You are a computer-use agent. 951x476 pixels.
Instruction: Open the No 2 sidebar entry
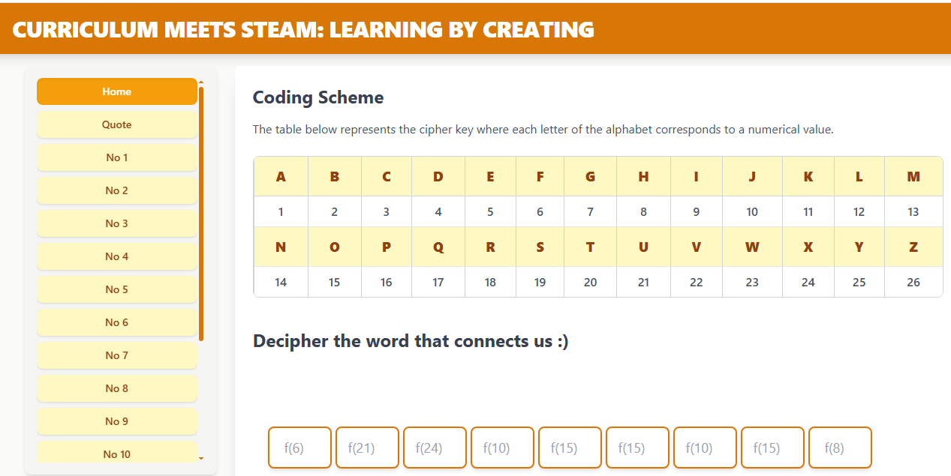point(117,190)
